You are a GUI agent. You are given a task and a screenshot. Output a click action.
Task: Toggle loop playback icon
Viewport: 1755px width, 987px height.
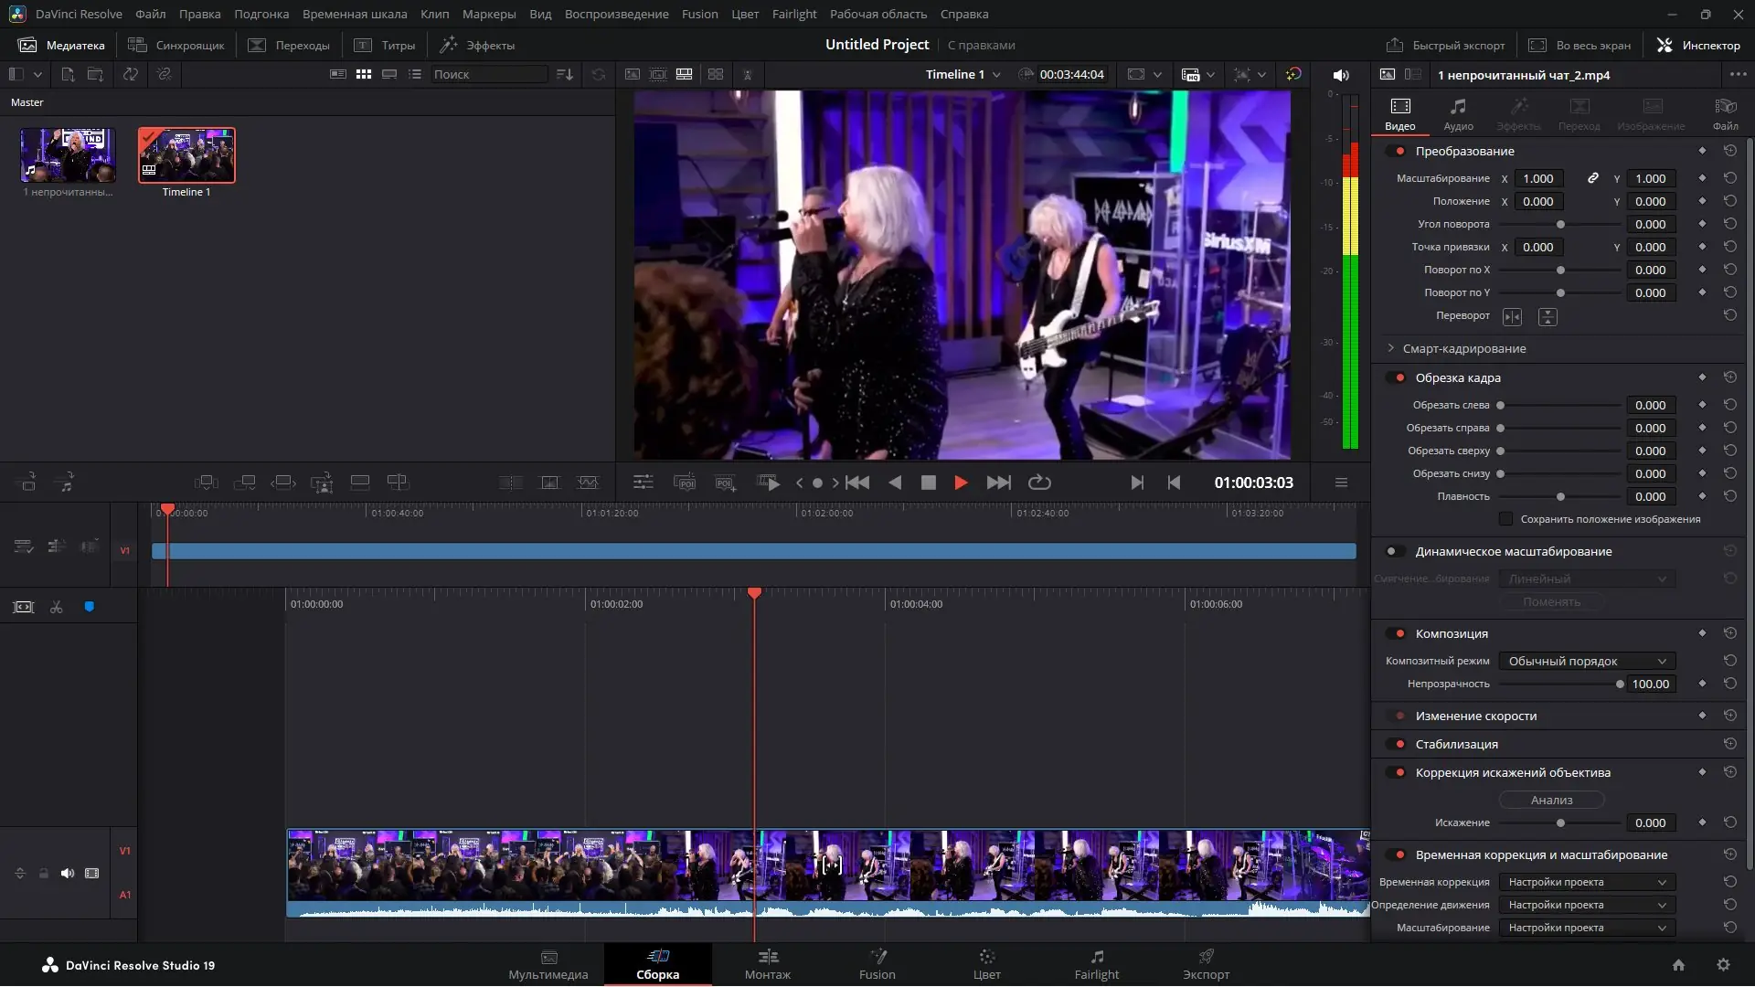coord(1039,483)
